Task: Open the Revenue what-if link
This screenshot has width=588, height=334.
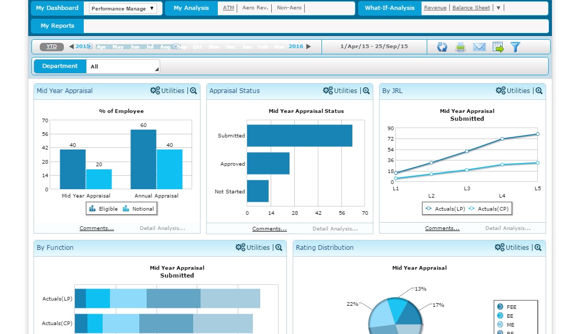Action: [x=435, y=7]
